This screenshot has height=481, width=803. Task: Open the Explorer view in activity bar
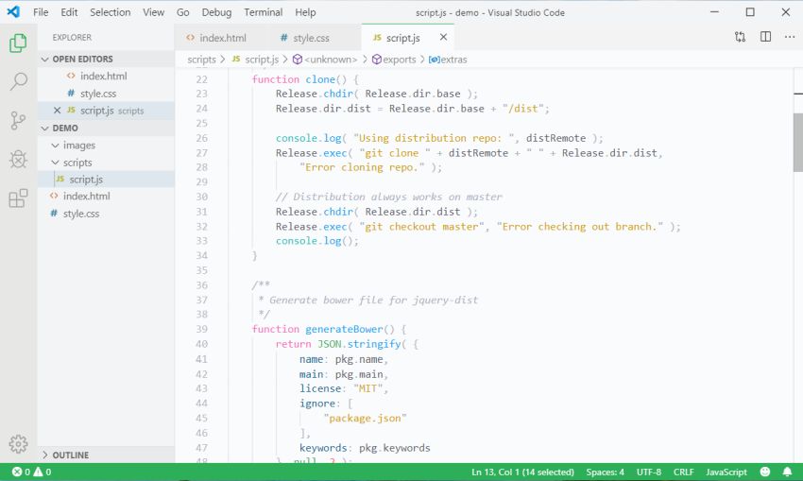18,43
